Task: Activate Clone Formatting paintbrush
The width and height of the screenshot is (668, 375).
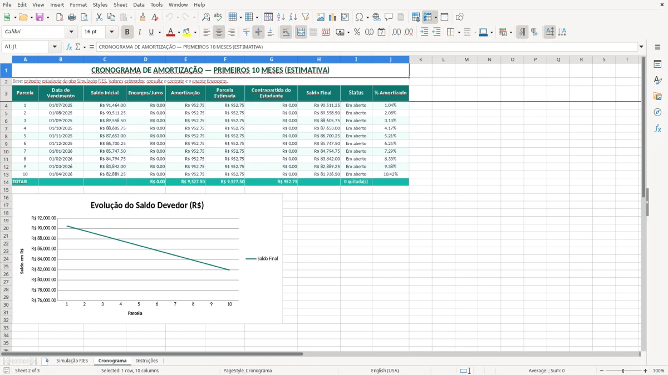Action: tap(143, 17)
